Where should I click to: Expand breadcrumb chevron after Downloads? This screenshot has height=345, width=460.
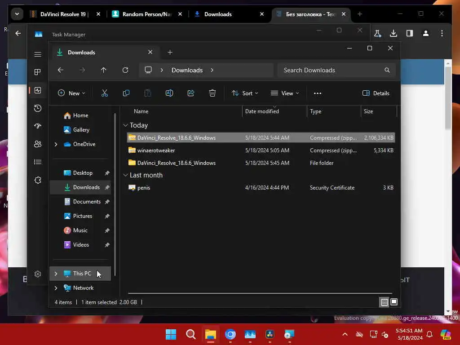[212, 70]
